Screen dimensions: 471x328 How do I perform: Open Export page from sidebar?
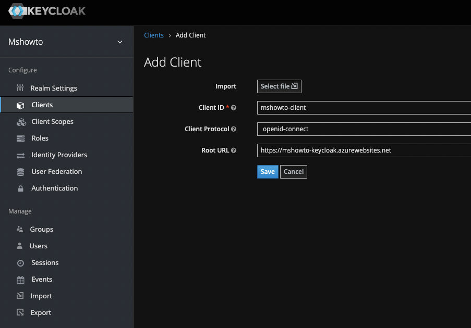point(41,313)
